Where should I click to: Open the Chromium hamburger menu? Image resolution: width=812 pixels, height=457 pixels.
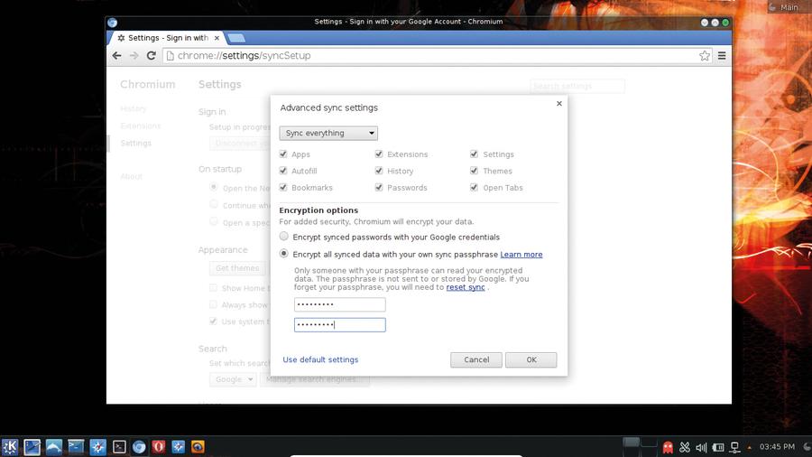click(722, 55)
